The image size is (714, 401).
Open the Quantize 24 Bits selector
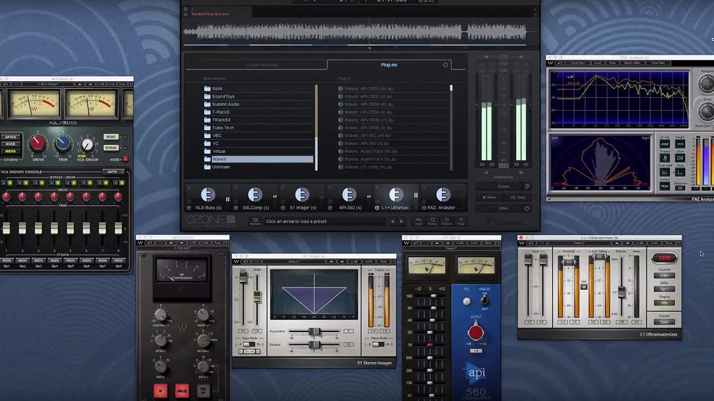[664, 276]
